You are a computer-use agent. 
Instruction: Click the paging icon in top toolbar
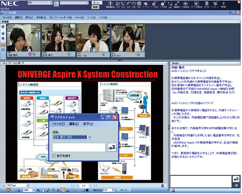point(146,4)
